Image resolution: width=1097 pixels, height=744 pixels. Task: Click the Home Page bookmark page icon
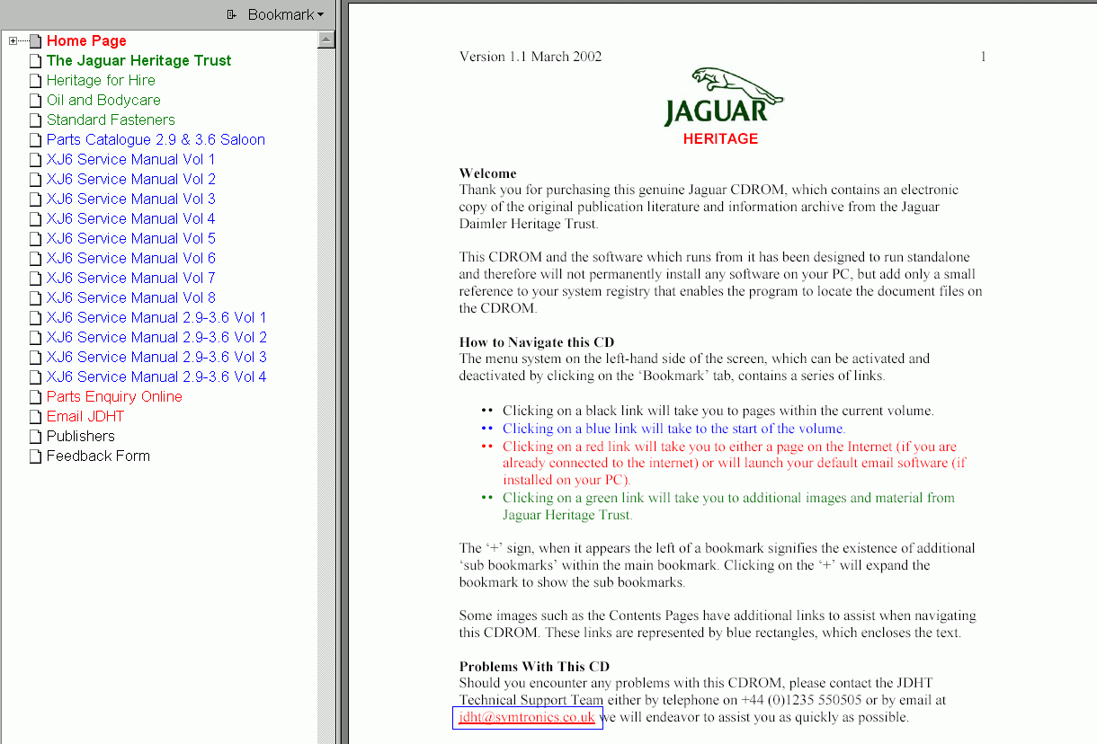click(x=35, y=40)
